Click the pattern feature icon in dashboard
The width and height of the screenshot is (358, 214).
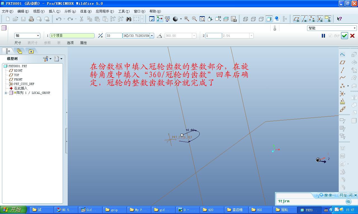[x=4, y=28]
